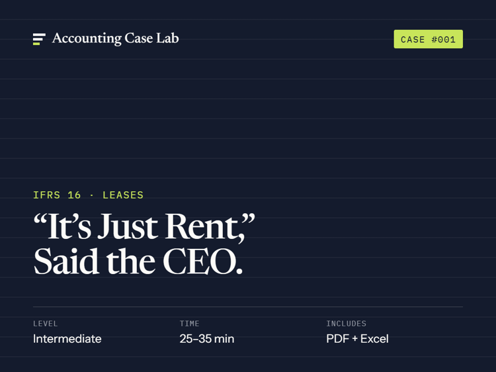Screen dimensions: 496x372
Task: Click the TIME heading label
Action: click(x=190, y=324)
